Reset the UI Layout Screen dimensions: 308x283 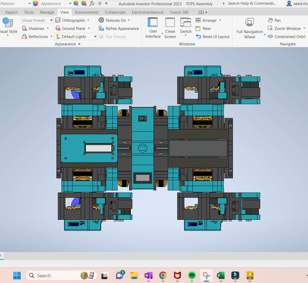pyautogui.click(x=212, y=36)
